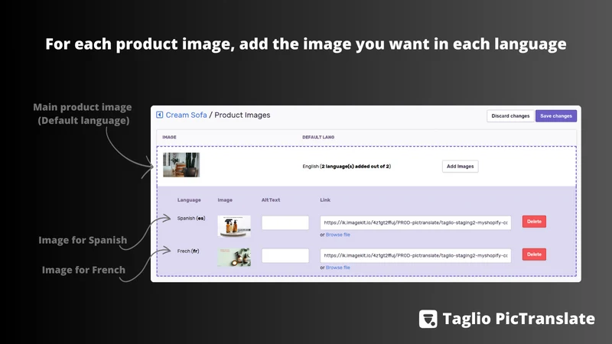Select the main product image thumbnail

pos(181,164)
